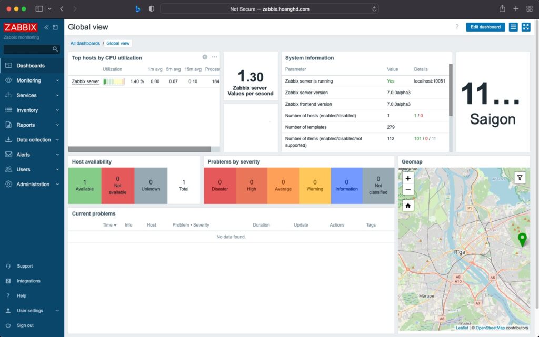Screen dimensions: 539x337
Task: Click the blue Information severity tile
Action: coord(346,186)
